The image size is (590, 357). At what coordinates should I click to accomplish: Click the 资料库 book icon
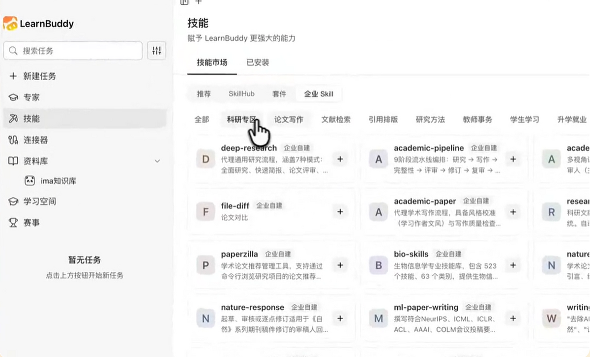click(13, 161)
